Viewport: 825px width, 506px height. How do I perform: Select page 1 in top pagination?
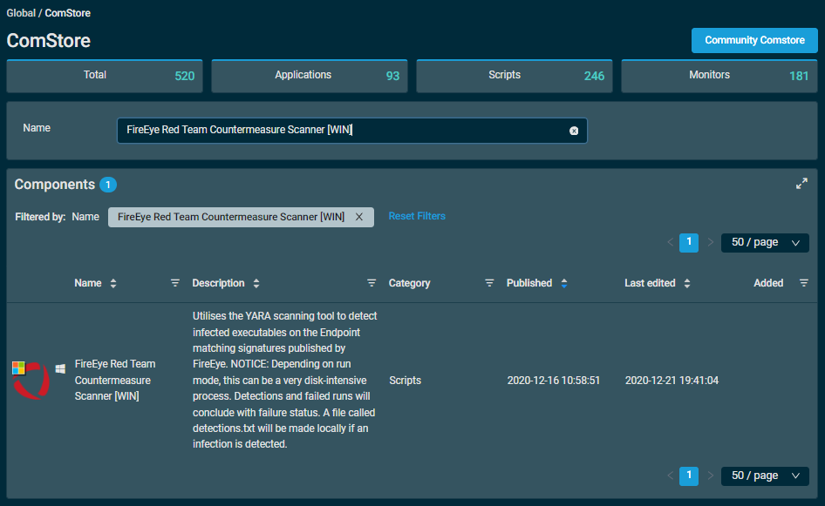pos(689,243)
